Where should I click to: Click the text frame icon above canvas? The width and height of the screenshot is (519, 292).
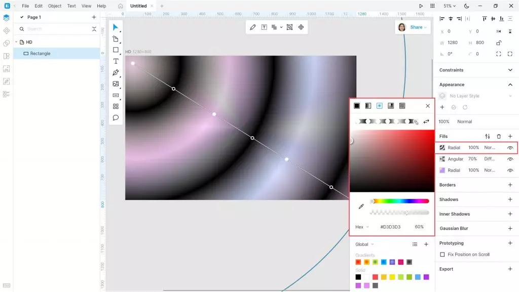(264, 27)
